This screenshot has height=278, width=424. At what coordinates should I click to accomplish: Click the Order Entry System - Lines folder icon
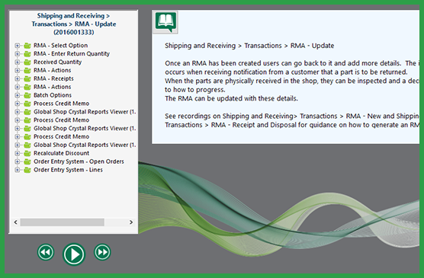27,170
